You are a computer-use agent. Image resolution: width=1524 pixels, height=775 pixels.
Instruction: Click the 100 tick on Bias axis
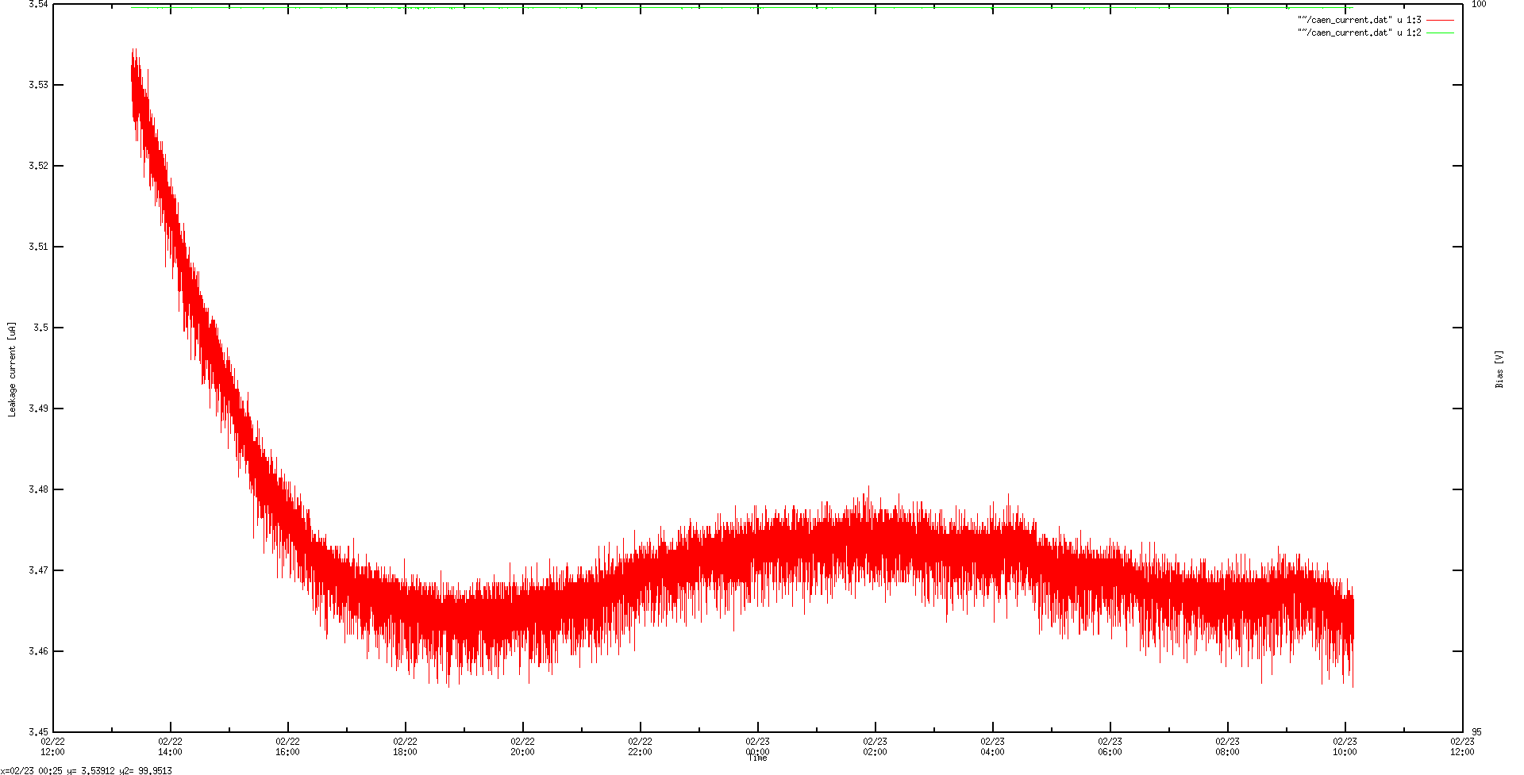[x=1479, y=4]
